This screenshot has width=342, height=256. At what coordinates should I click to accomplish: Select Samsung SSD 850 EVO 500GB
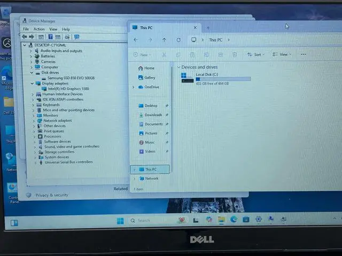(x=71, y=78)
